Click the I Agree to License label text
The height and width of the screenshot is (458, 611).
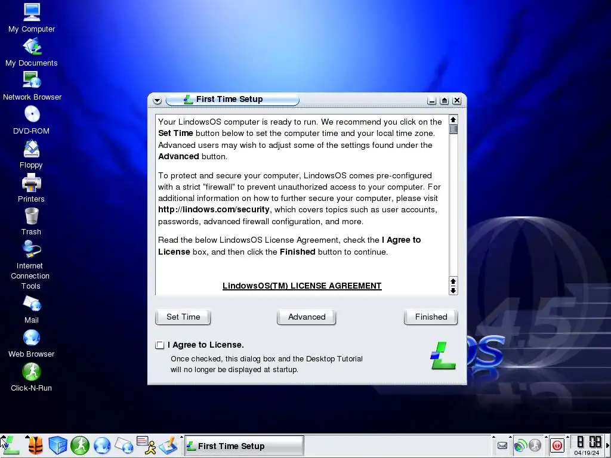point(206,345)
